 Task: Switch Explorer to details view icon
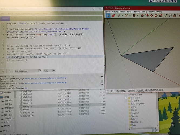point(154,130)
